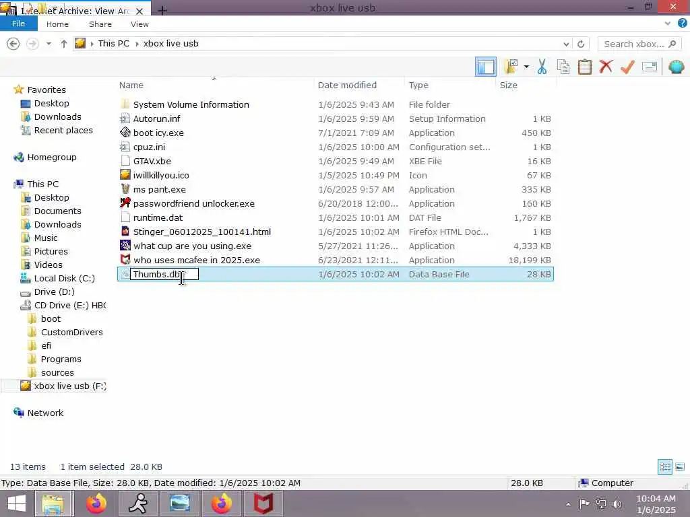Click the Search xbox live usb box
The image size is (690, 517).
pos(639,44)
